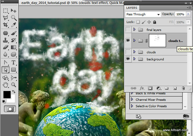Expand the background group

[134, 59]
